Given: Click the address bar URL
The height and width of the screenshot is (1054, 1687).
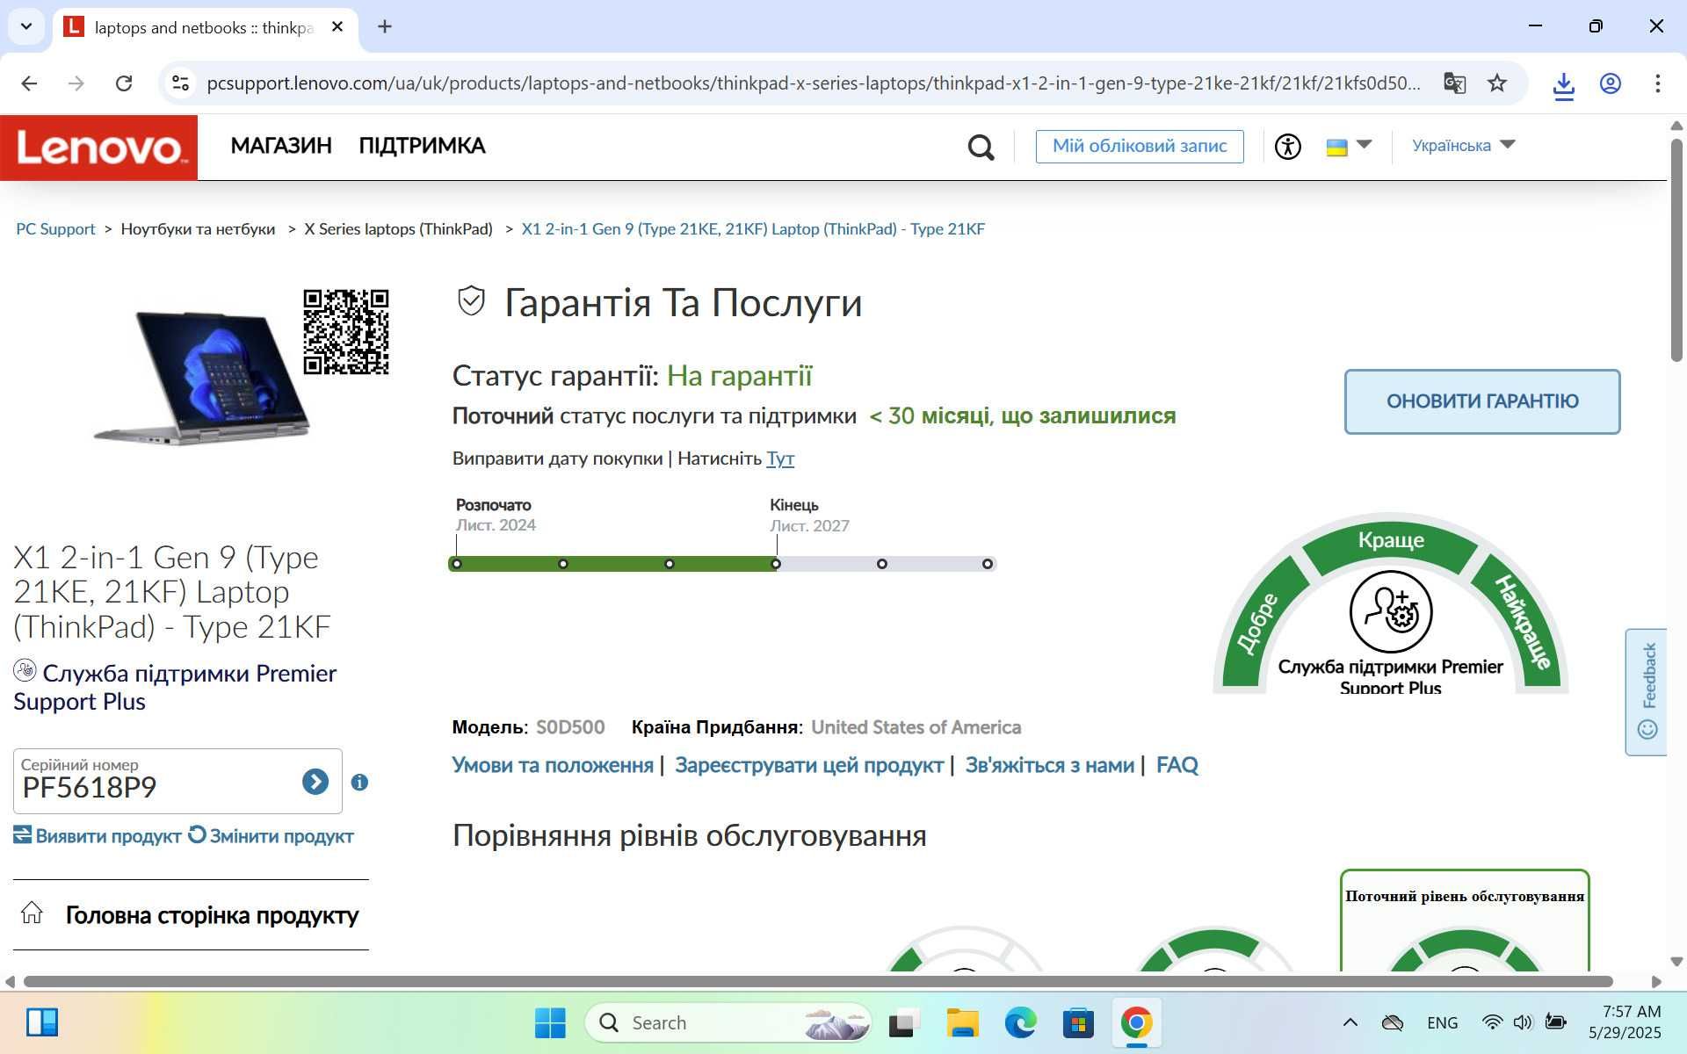Looking at the screenshot, I should point(814,83).
